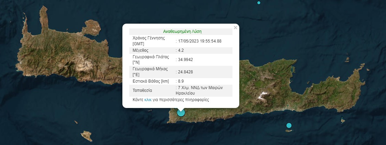Viewport: 386px width, 145px height.
Task: Select the earthquake marker near the small southeast island
Action: 289,125
